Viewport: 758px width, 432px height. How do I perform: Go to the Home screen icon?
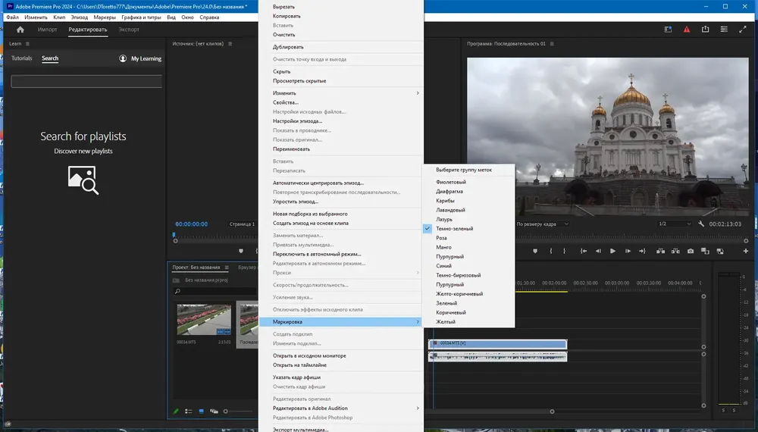(20, 30)
